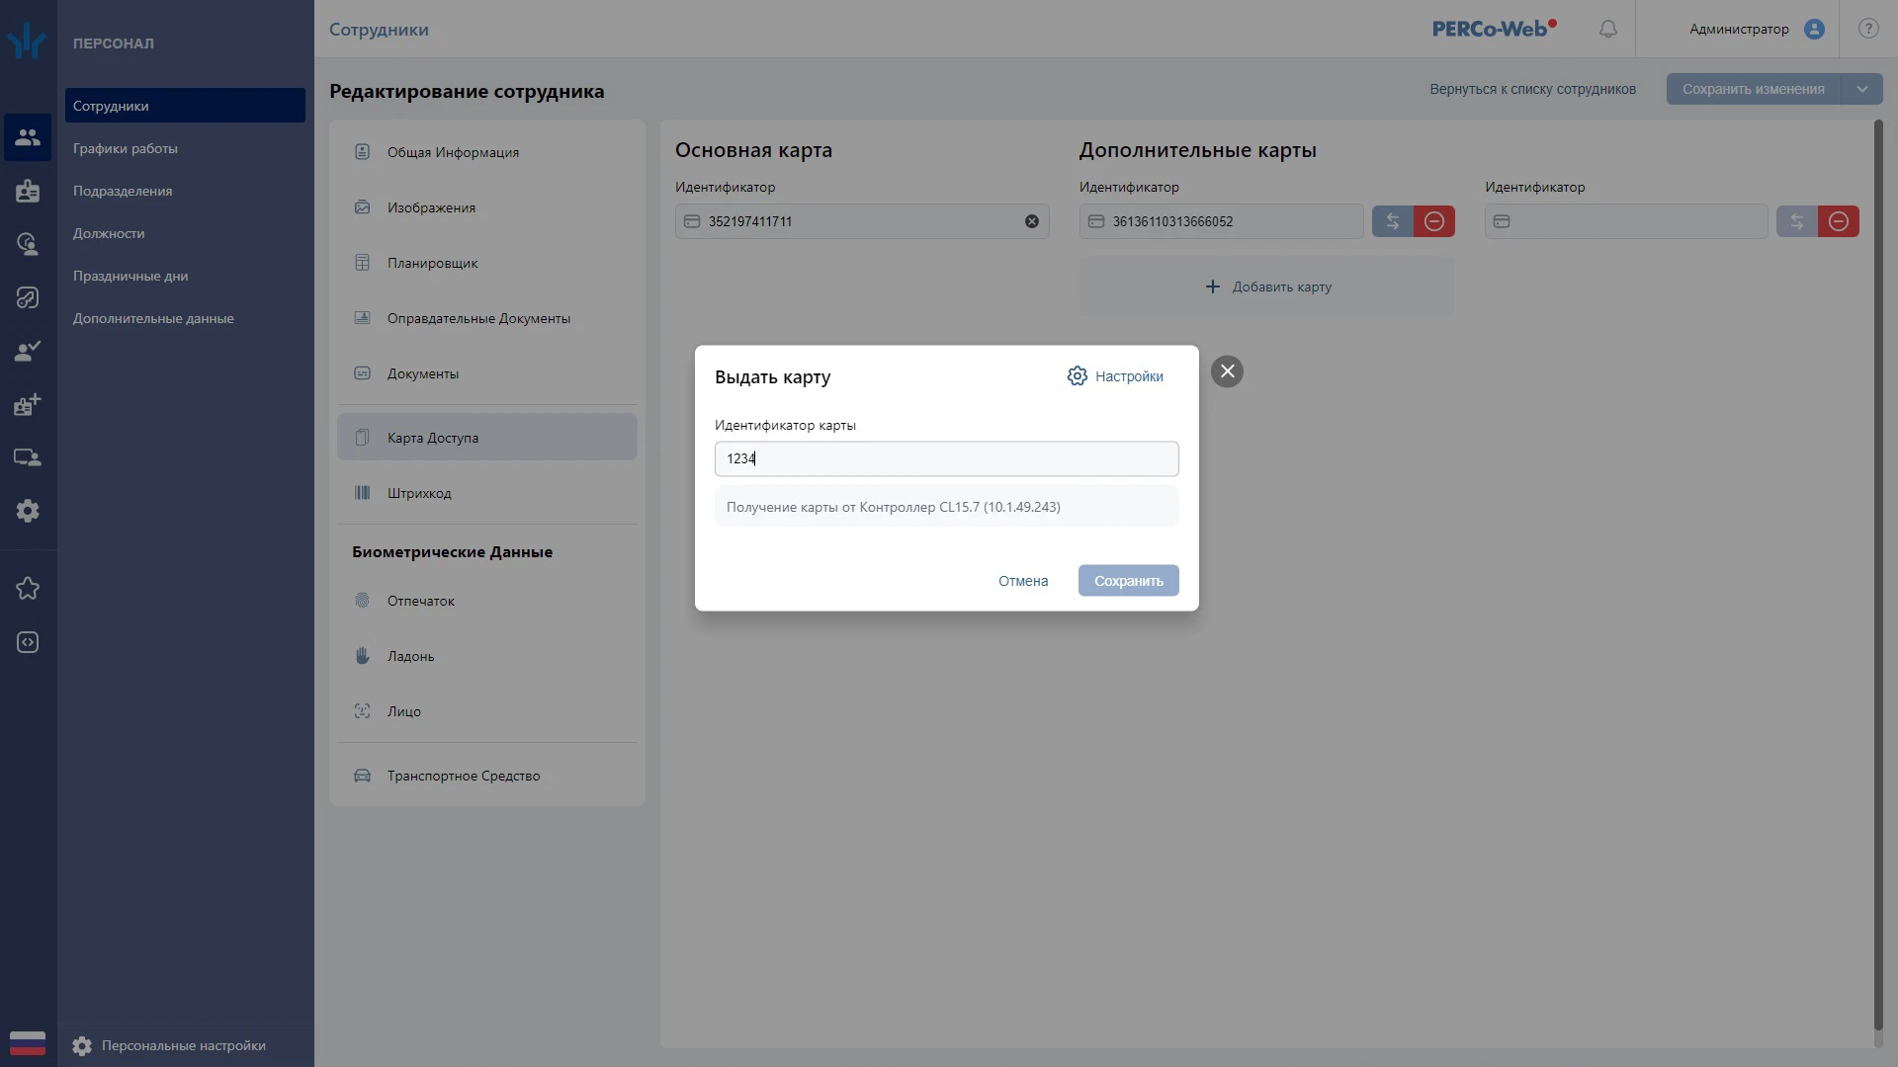The image size is (1898, 1067).
Task: Open the favorites star icon in sidebar
Action: [x=28, y=589]
